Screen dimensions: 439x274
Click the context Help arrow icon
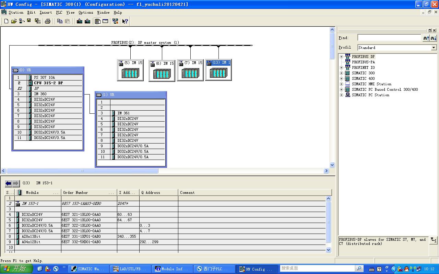pos(125,21)
